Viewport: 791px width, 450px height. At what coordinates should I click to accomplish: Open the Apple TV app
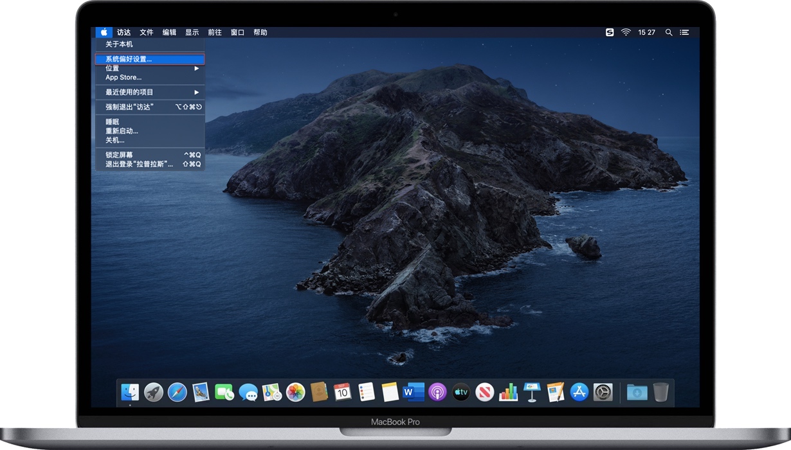tap(461, 392)
